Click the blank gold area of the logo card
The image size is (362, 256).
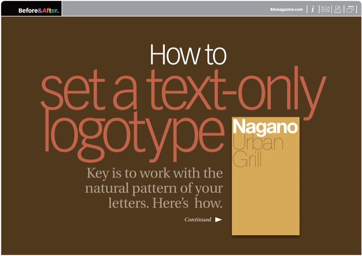[266, 203]
